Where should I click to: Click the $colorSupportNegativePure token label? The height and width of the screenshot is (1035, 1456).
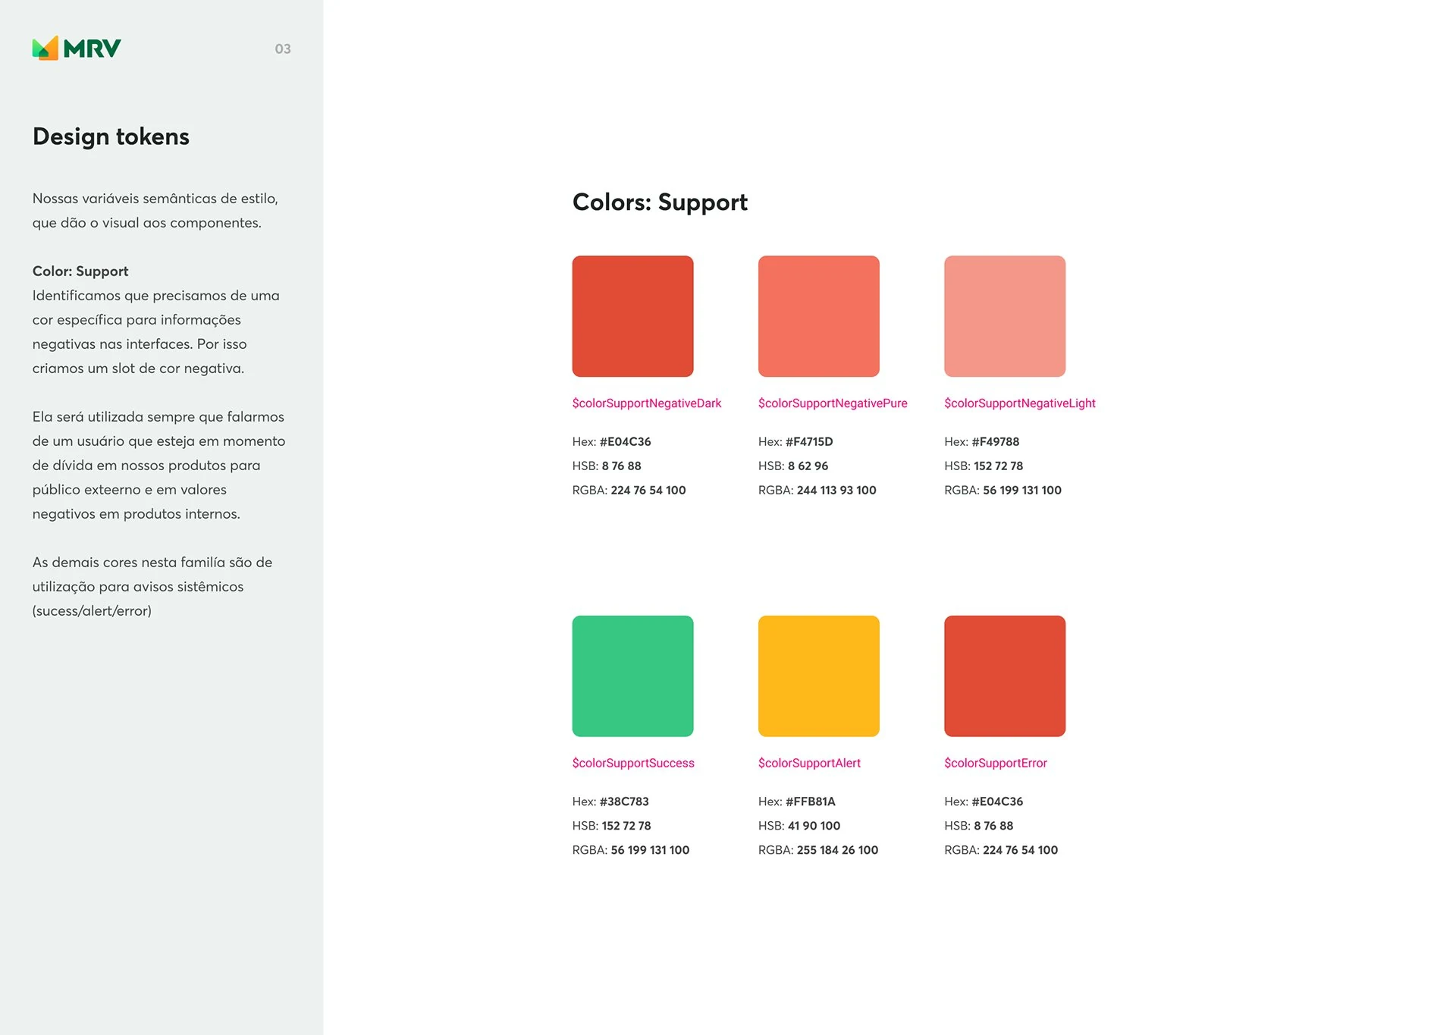point(832,403)
